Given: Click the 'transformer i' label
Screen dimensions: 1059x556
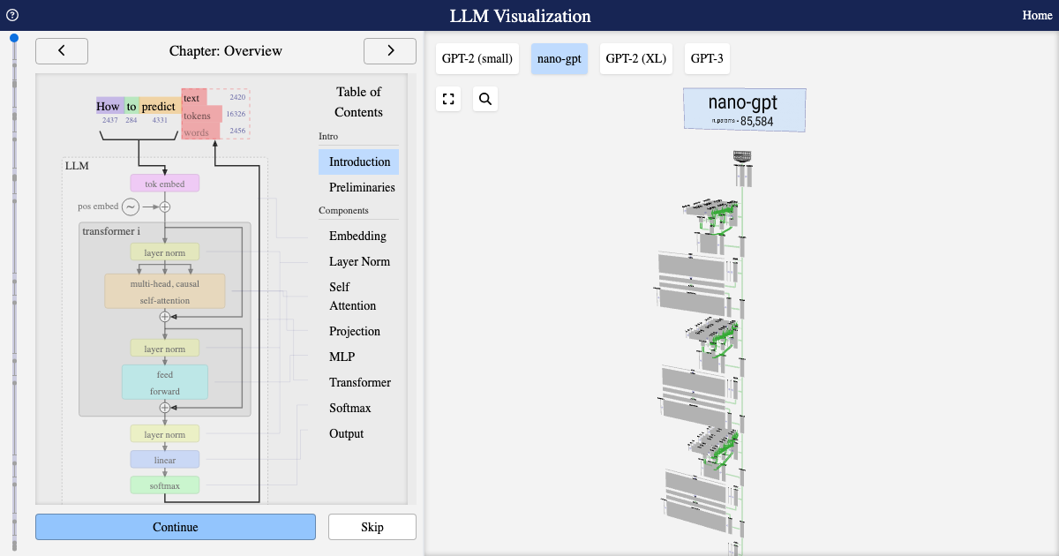Looking at the screenshot, I should click(x=111, y=230).
